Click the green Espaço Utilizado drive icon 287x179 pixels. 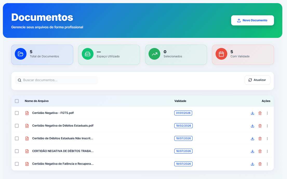click(88, 54)
